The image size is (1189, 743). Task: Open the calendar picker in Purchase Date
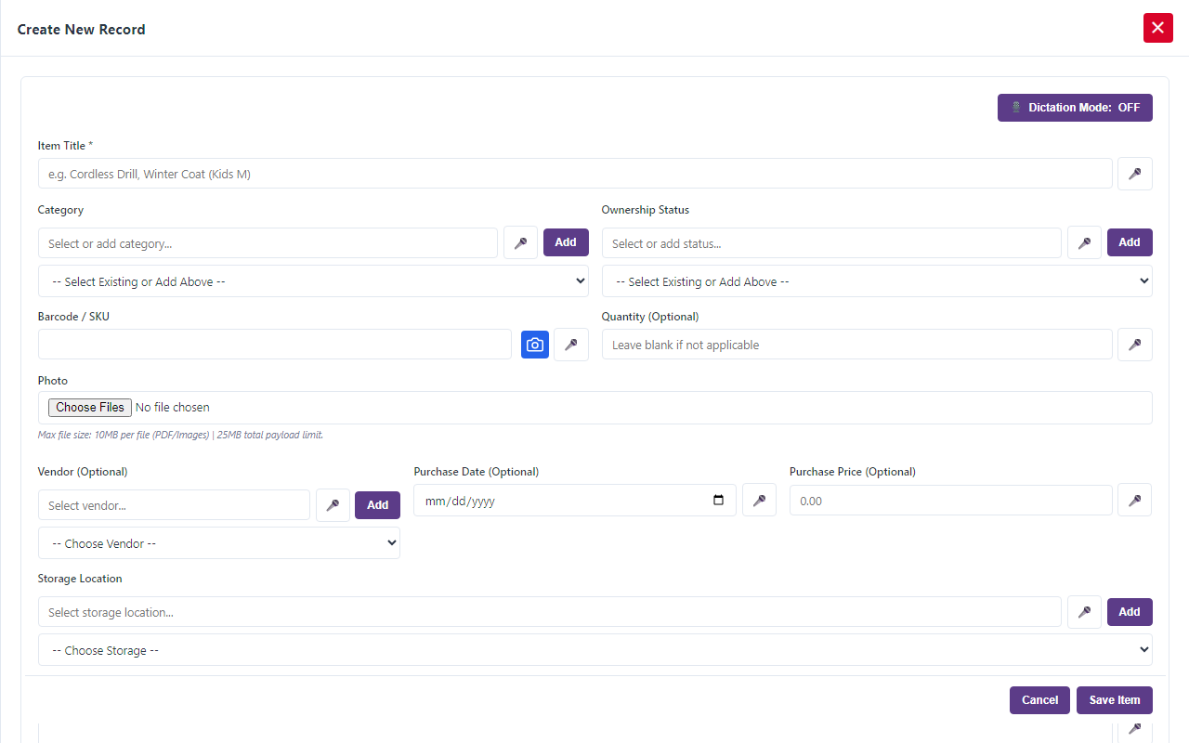pyautogui.click(x=718, y=501)
